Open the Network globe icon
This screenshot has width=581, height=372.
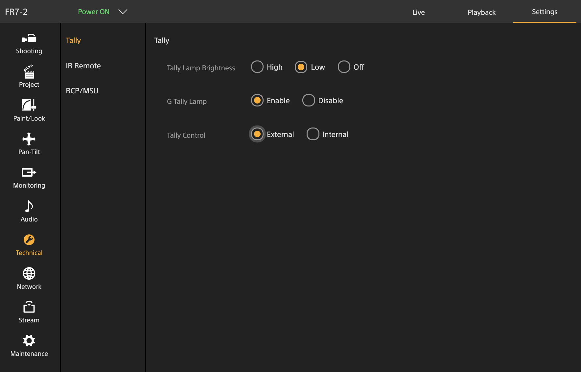[29, 273]
